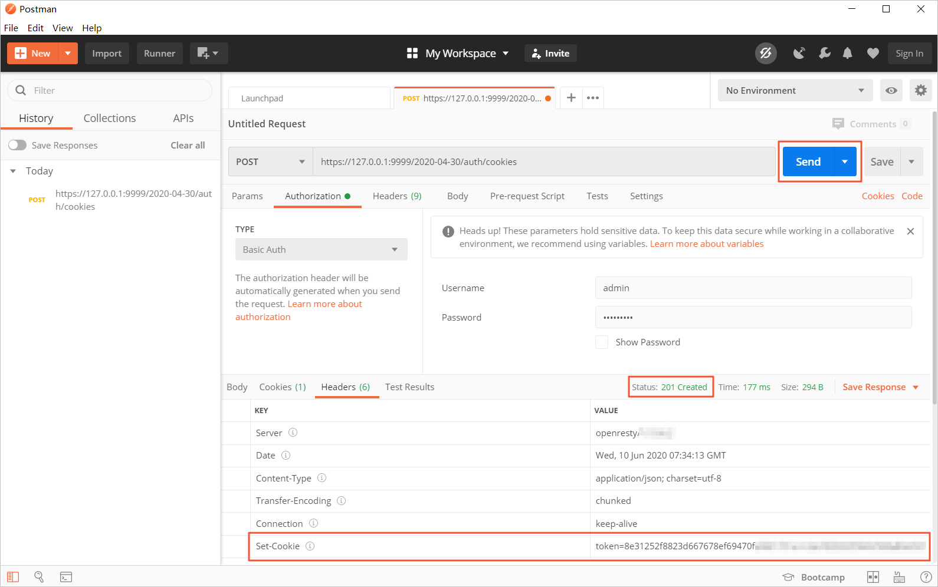Expand My Workspace dropdown

coord(506,53)
